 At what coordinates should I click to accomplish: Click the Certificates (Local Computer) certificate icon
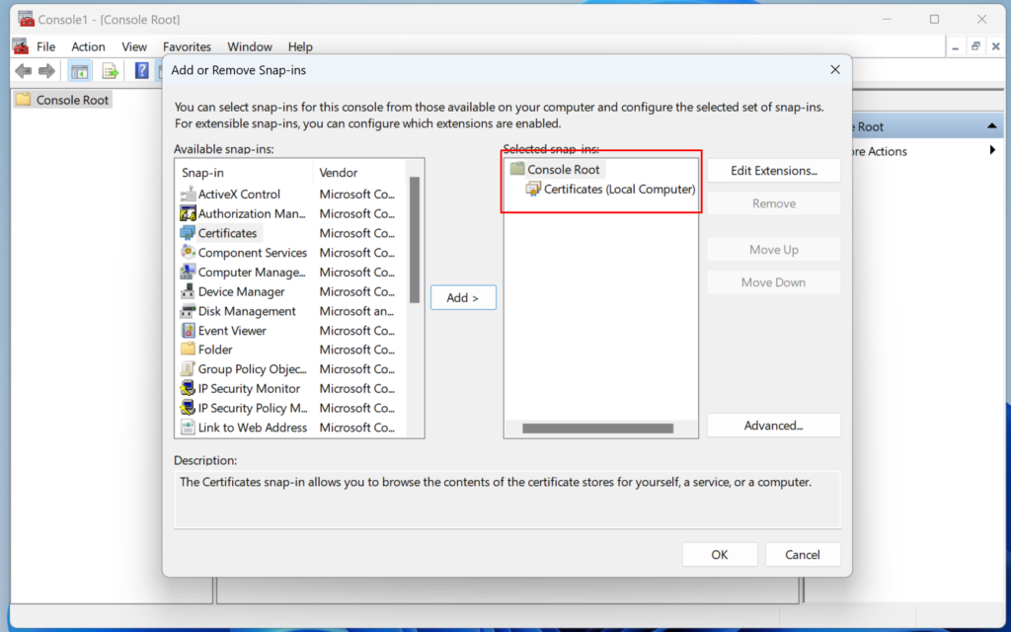[x=533, y=189]
